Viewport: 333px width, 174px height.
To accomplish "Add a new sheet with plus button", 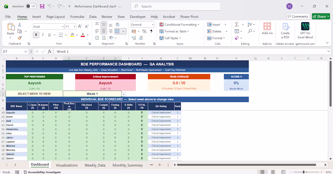I will click(160, 165).
